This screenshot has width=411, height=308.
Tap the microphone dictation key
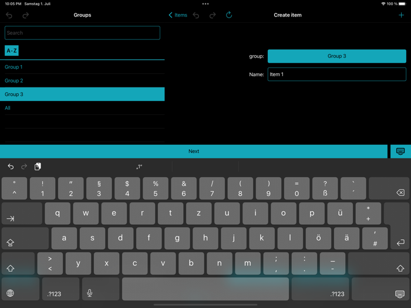[x=100, y=289]
